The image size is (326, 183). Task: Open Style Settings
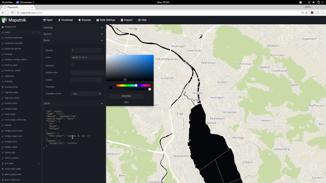pyautogui.click(x=106, y=20)
